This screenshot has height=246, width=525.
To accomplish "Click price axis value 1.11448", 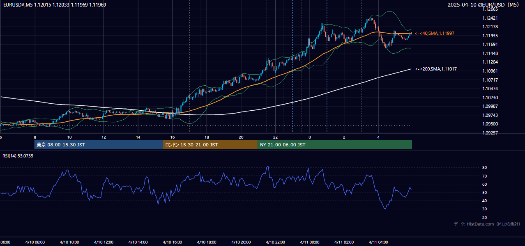I will (x=490, y=53).
